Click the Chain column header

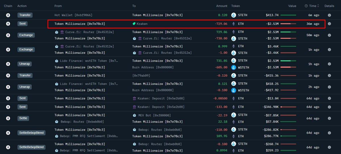[x=8, y=6]
